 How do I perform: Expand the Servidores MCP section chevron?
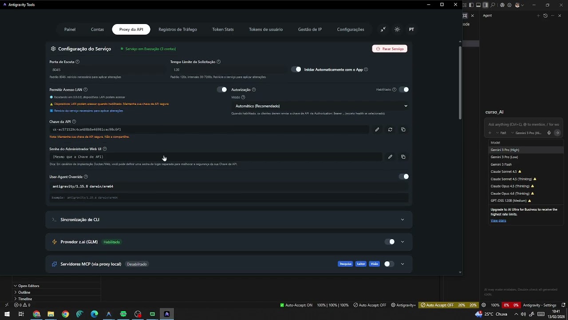click(x=402, y=264)
